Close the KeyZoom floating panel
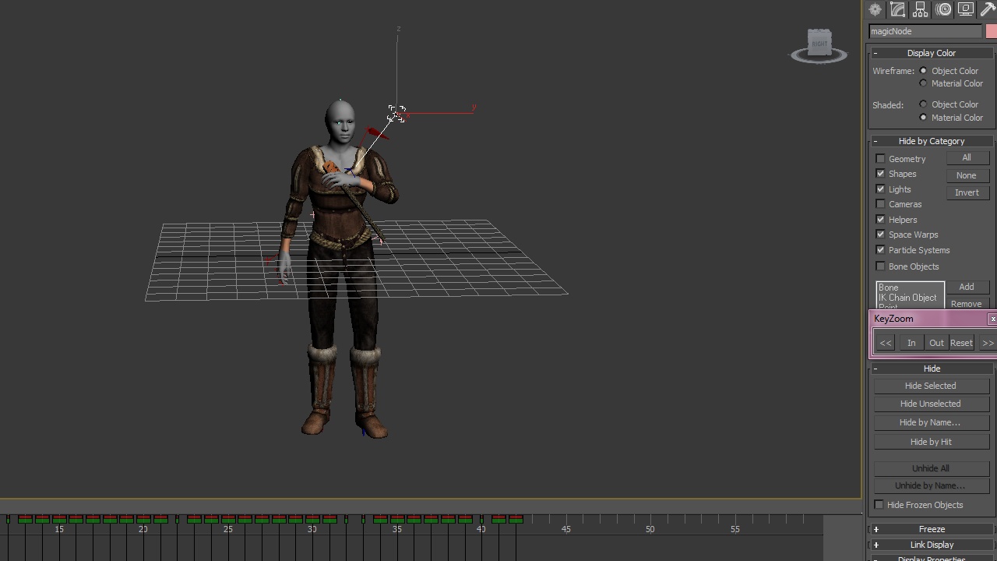 992,319
